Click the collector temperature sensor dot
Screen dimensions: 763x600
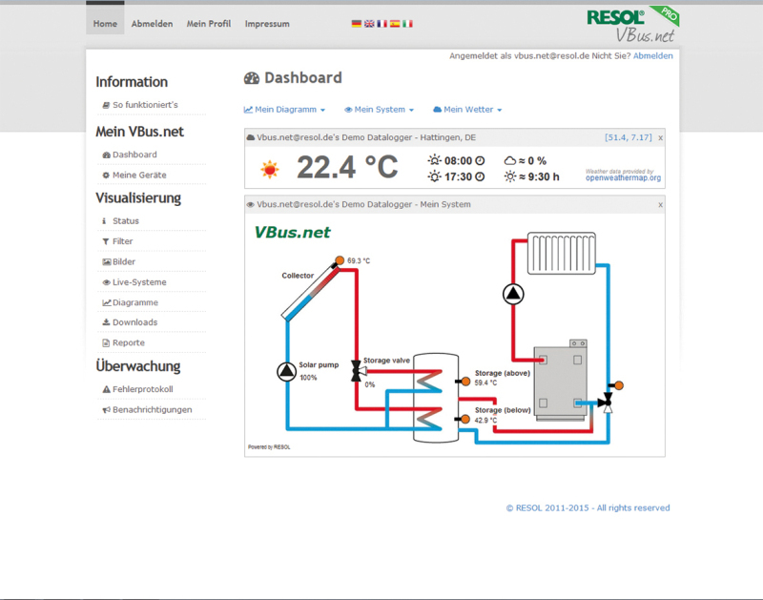click(x=340, y=260)
